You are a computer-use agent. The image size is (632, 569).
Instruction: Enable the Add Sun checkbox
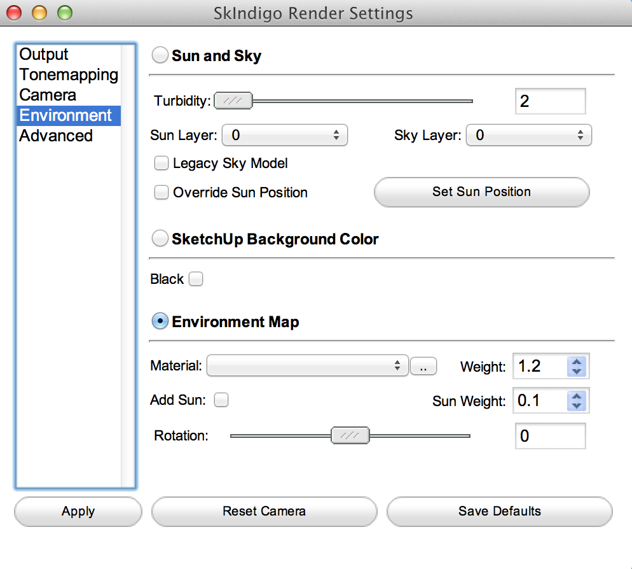pyautogui.click(x=221, y=400)
